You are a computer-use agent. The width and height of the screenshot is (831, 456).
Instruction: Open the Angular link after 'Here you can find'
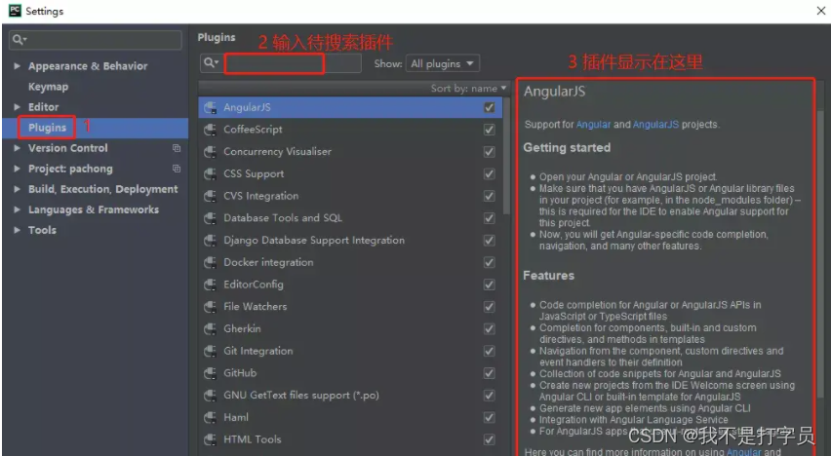[743, 452]
